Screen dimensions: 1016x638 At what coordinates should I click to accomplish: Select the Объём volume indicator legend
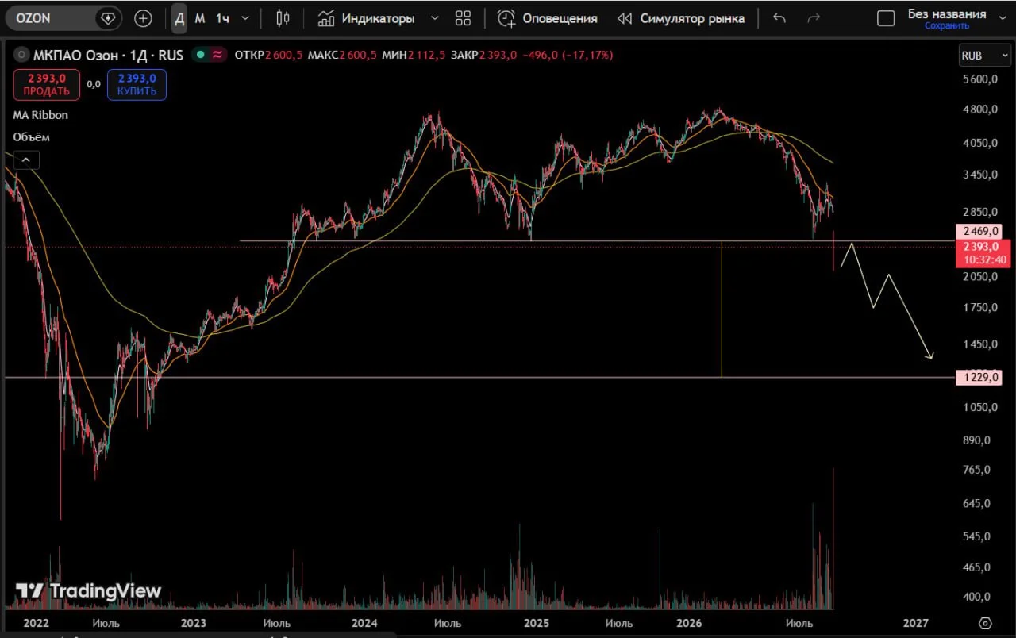click(x=31, y=137)
